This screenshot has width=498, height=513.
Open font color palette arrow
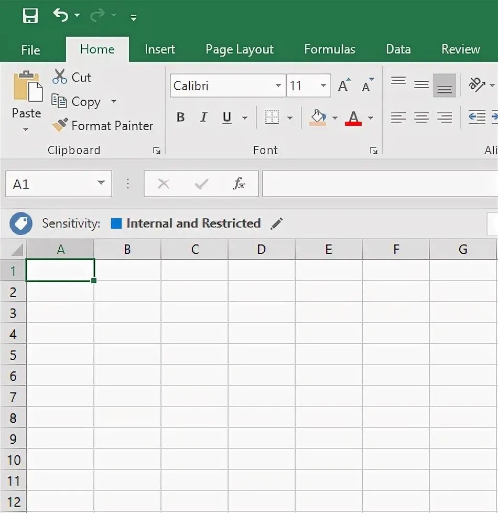coord(371,118)
